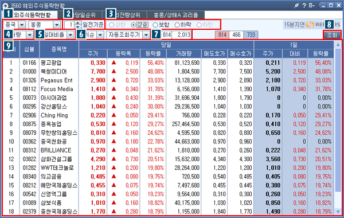Click the 15분지연 Reuters logo
The width and height of the screenshot is (344, 218).
(312, 25)
